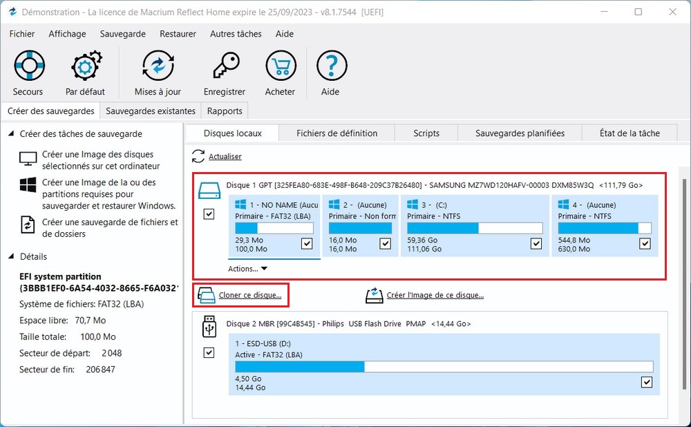Screen dimensions: 691x427
Task: Switch to the Sauvegardes planifiées tab
Action: point(520,133)
